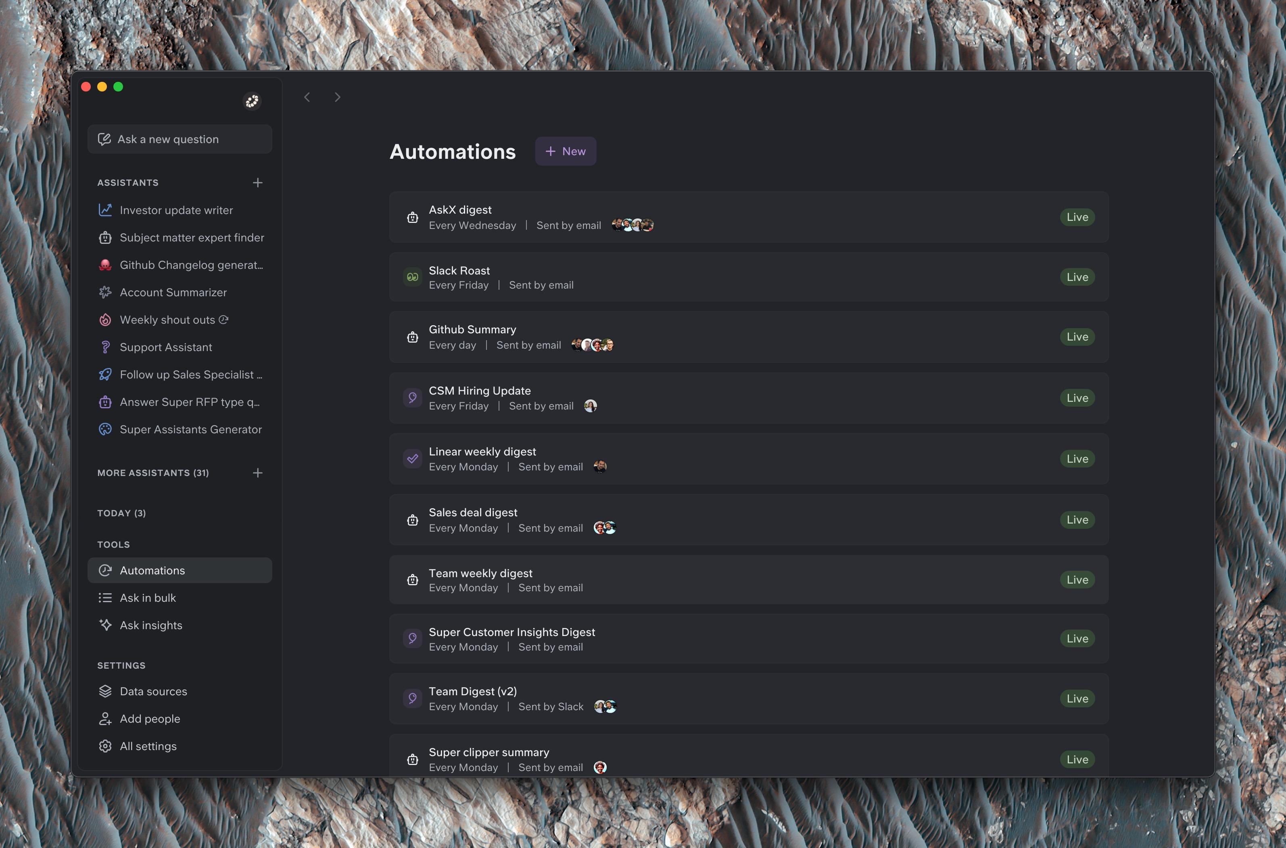The image size is (1286, 848).
Task: Click the workspace logo icon in the sidebar
Action: (252, 101)
